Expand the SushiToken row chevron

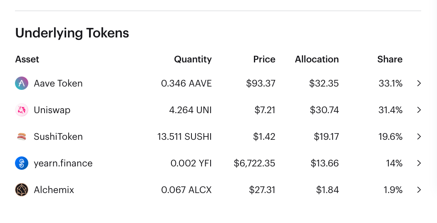pos(419,136)
